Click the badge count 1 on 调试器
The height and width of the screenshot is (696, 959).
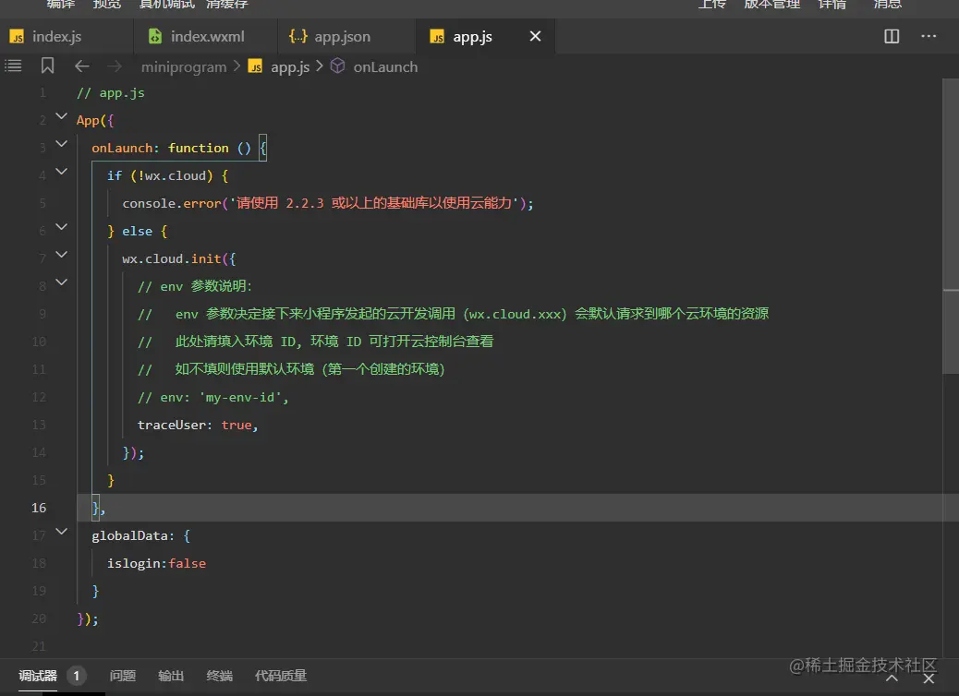[x=77, y=676]
